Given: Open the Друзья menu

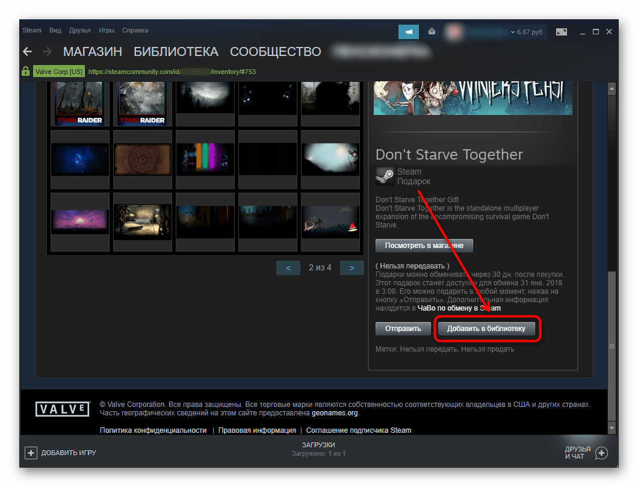Looking at the screenshot, I should click(79, 31).
